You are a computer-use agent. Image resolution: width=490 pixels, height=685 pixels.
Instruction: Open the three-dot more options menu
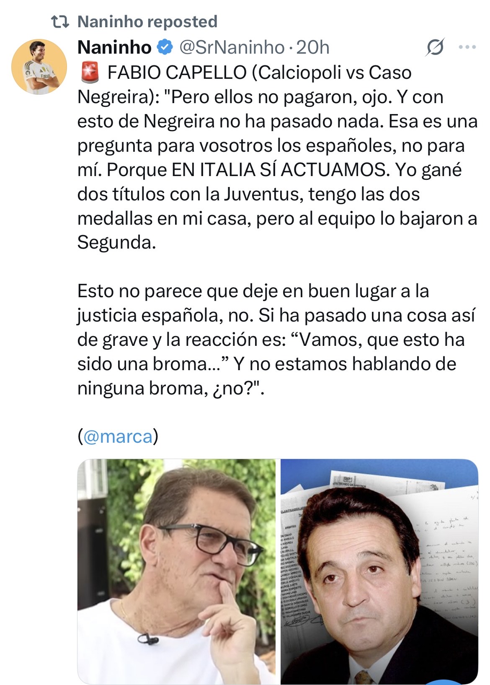tap(467, 47)
